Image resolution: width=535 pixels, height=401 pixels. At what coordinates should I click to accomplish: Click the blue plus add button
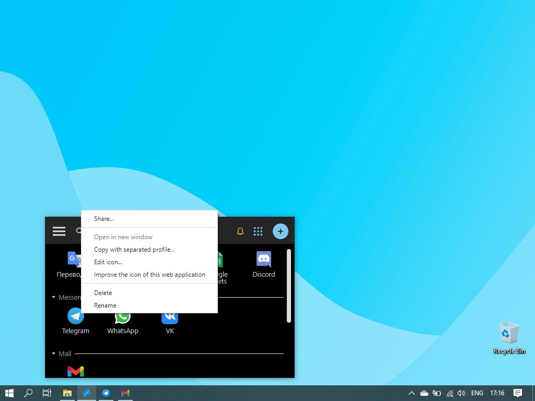point(281,231)
